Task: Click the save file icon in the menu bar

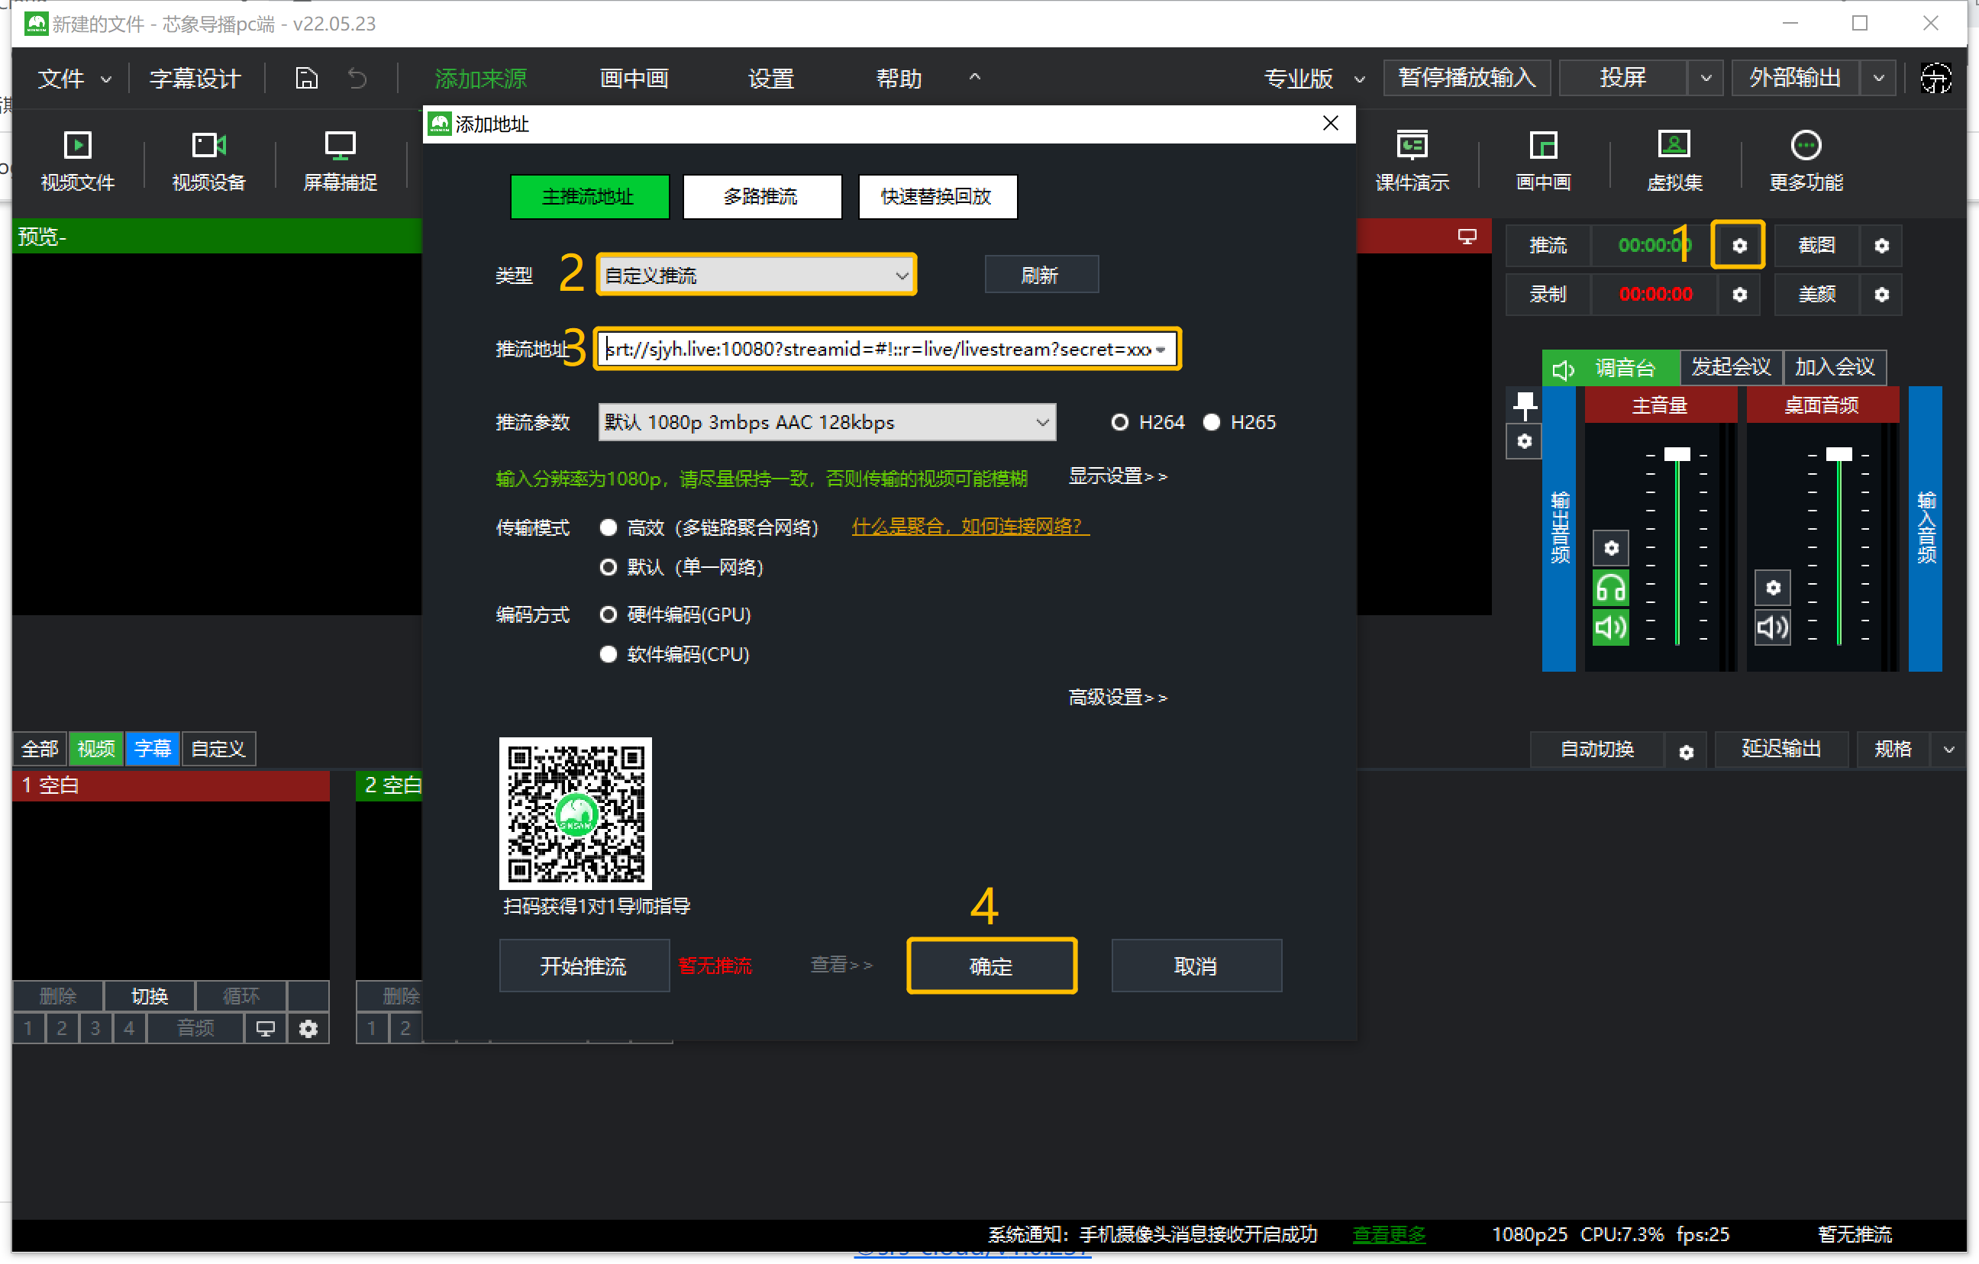Action: [x=307, y=79]
